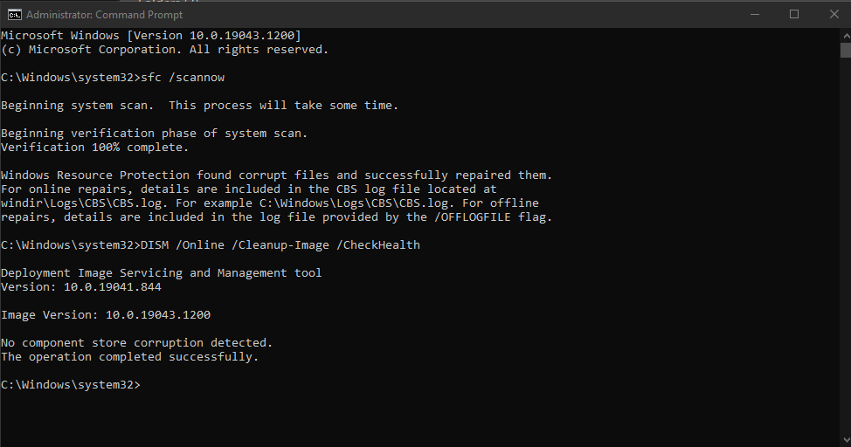Click "No component store corruption detected." text
This screenshot has height=447, width=851.
pyautogui.click(x=137, y=343)
